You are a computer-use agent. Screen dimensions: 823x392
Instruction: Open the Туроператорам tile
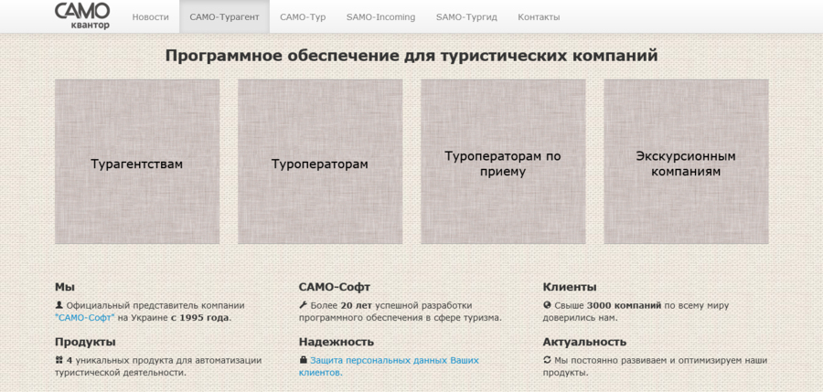click(320, 162)
